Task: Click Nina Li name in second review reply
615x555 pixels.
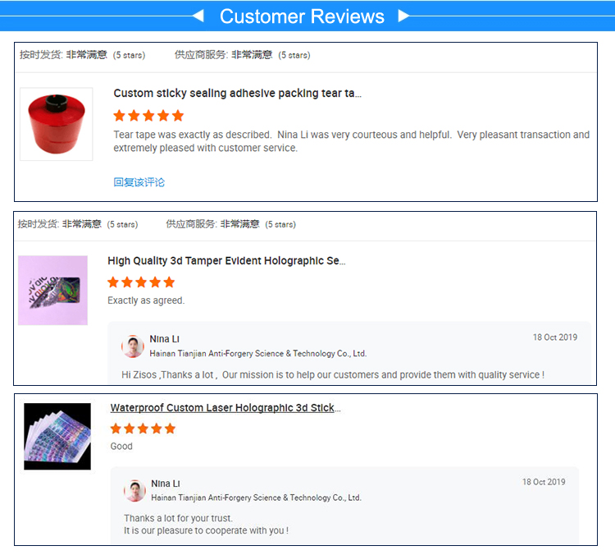Action: click(x=164, y=339)
